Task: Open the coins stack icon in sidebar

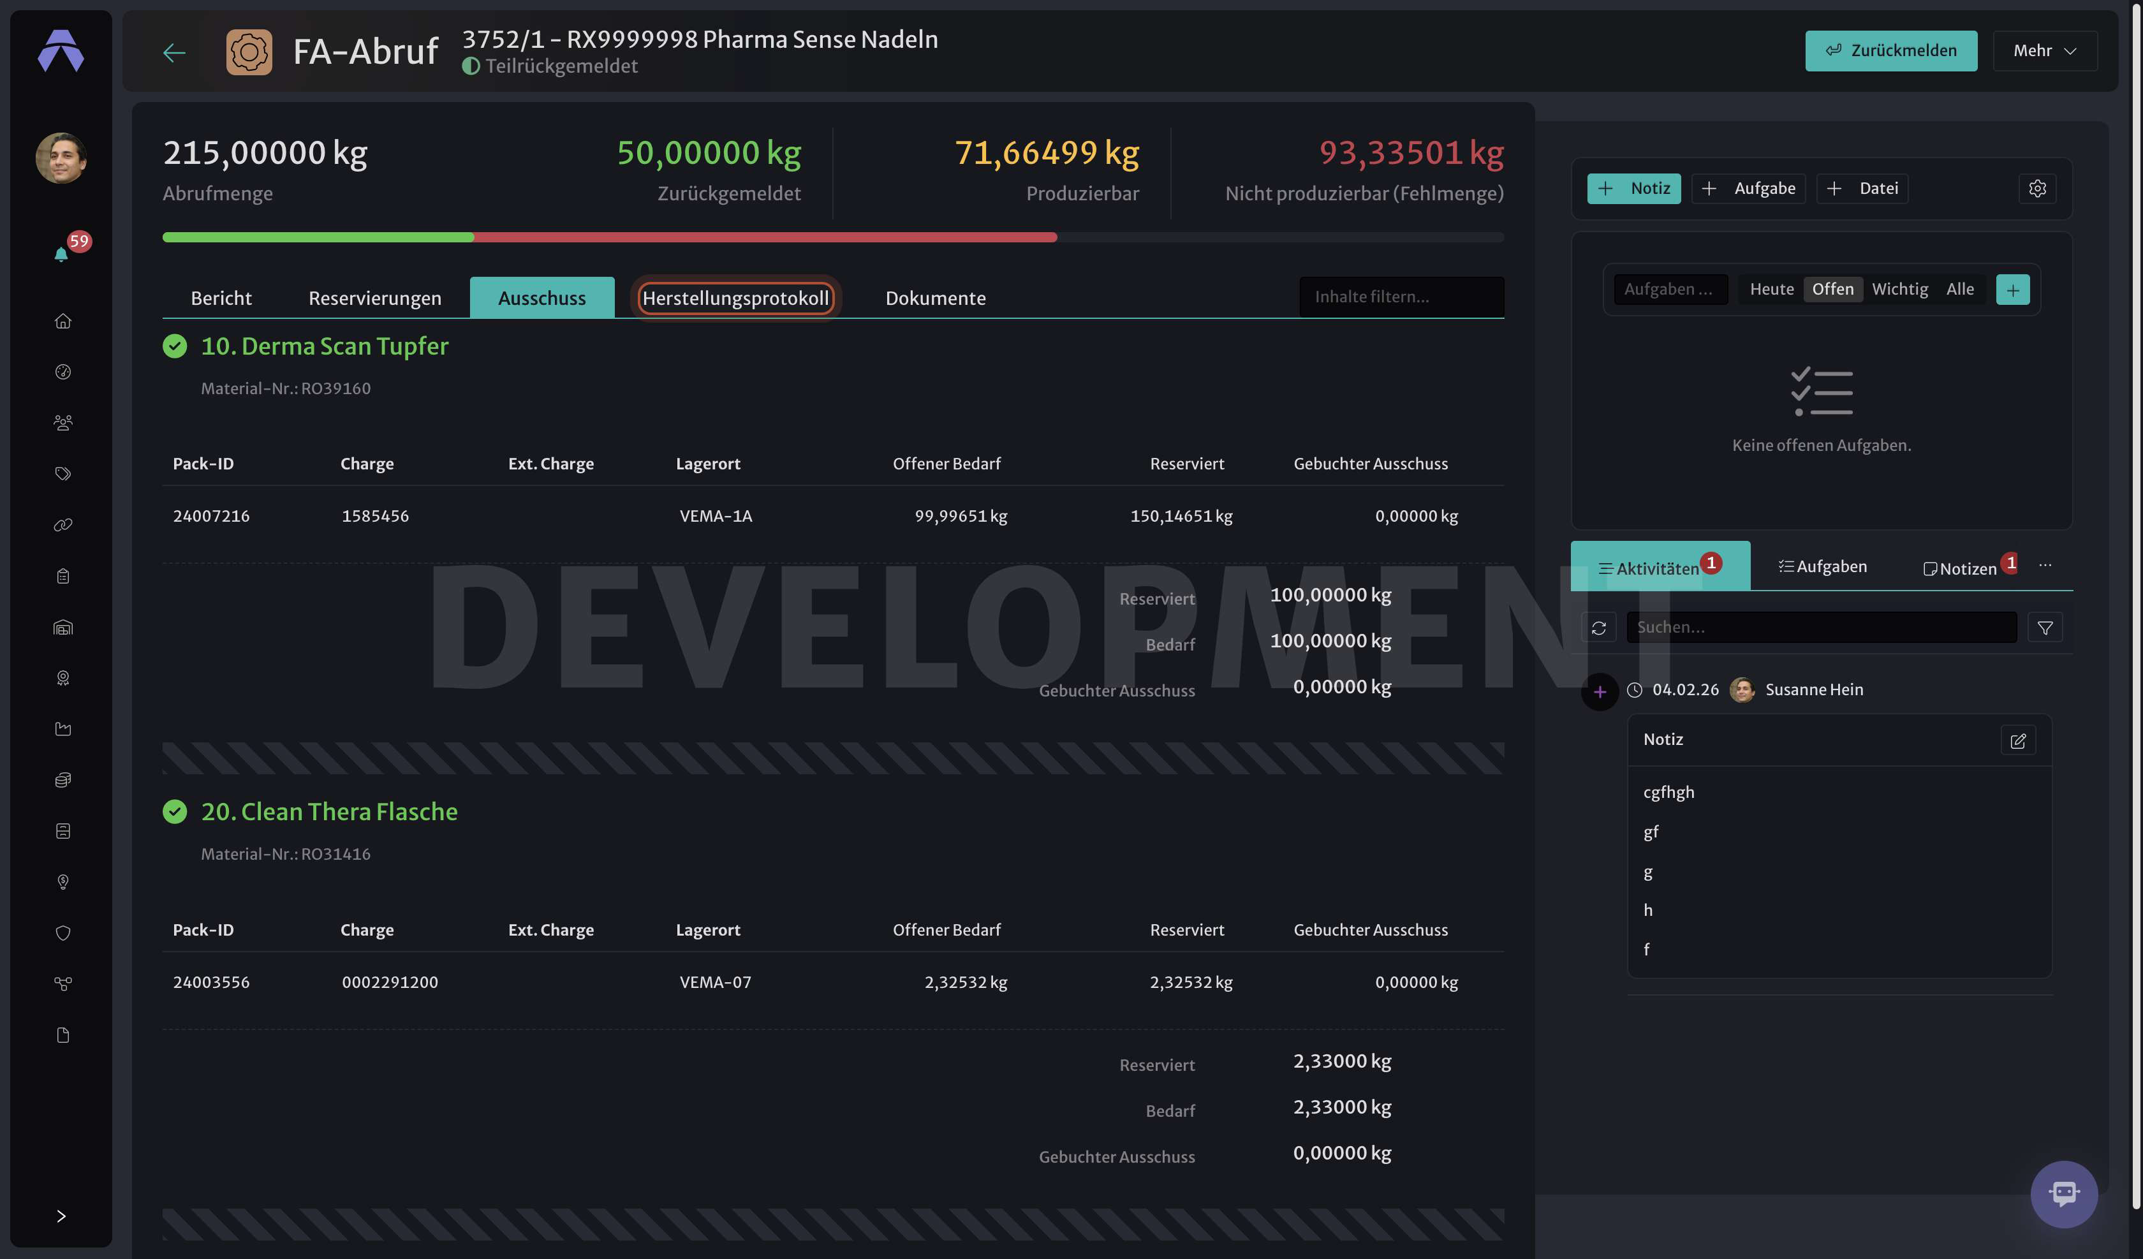Action: (x=63, y=780)
